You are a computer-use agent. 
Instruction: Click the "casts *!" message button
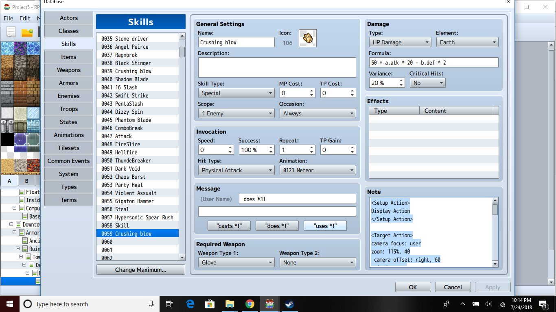point(229,226)
